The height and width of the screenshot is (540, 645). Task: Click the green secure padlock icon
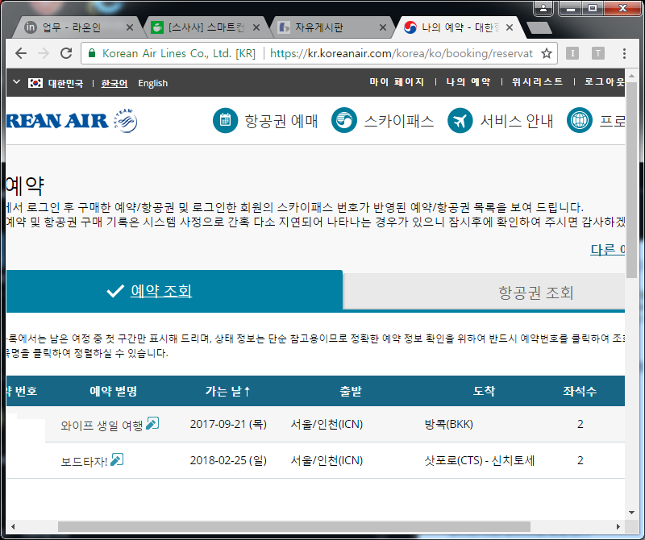[92, 53]
